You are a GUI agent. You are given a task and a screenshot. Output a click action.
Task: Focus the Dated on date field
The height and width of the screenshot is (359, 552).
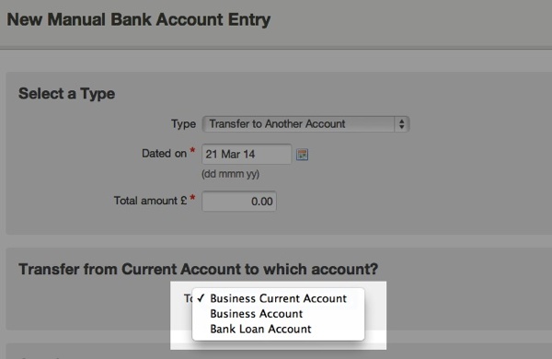point(247,154)
